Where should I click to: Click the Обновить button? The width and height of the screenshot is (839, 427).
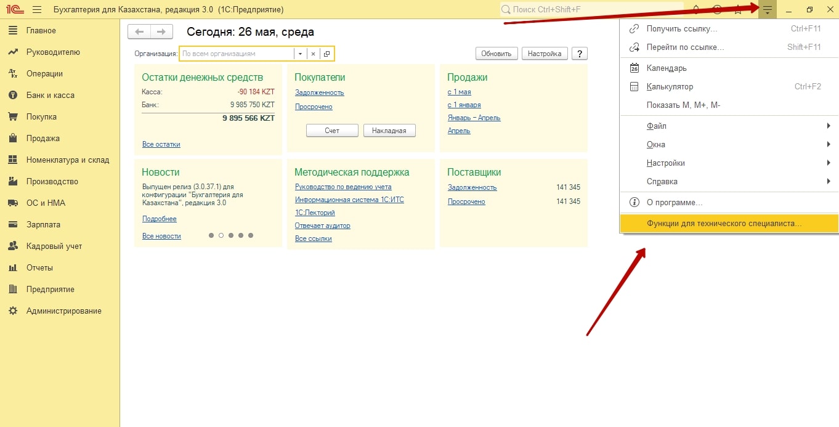496,54
